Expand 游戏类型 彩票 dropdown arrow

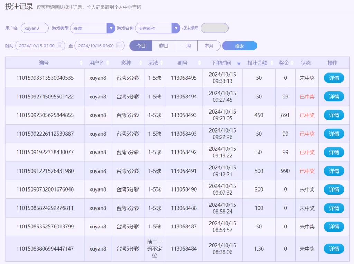pyautogui.click(x=111, y=28)
